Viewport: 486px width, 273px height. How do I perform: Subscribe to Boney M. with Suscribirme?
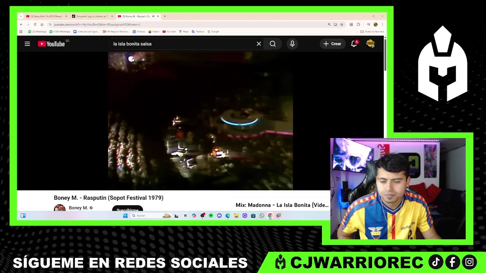(x=128, y=209)
